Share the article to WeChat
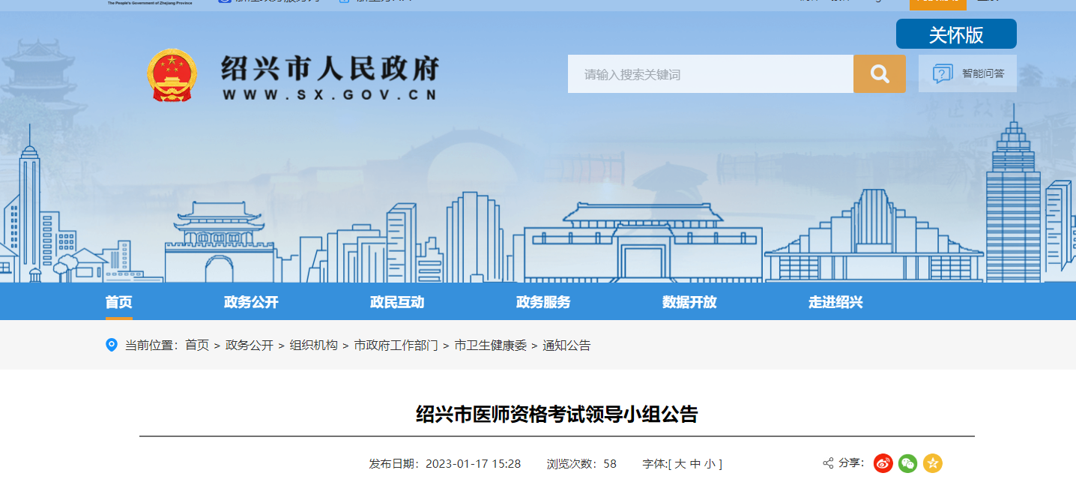Viewport: 1076px width, 491px height. pyautogui.click(x=908, y=463)
